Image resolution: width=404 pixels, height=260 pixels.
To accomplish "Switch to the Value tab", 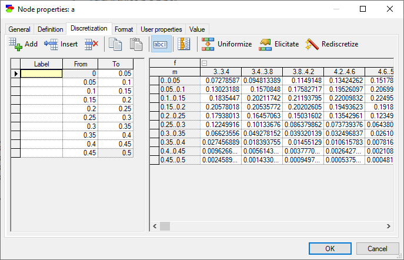I will point(197,29).
